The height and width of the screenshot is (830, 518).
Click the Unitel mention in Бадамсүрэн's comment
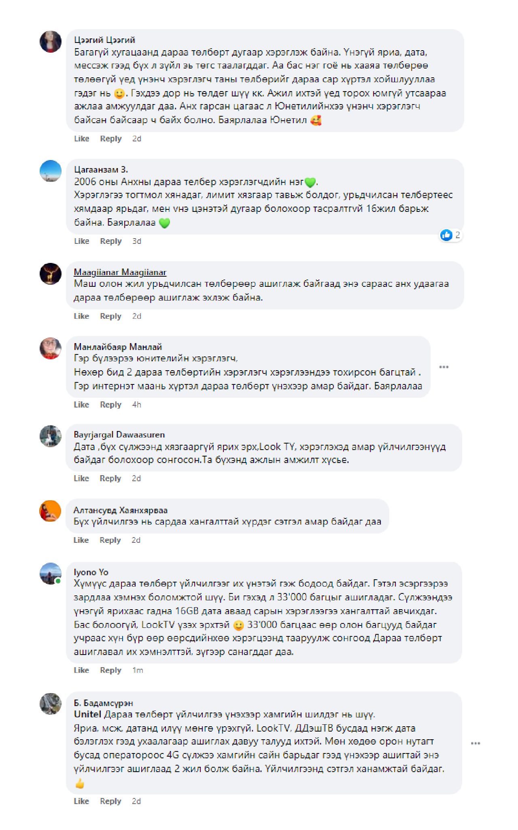(x=87, y=714)
